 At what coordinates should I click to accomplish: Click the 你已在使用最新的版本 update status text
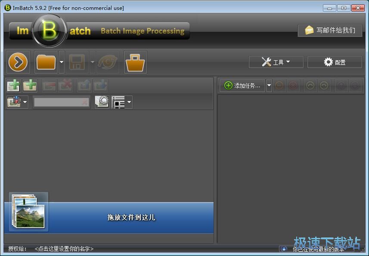tap(318, 249)
